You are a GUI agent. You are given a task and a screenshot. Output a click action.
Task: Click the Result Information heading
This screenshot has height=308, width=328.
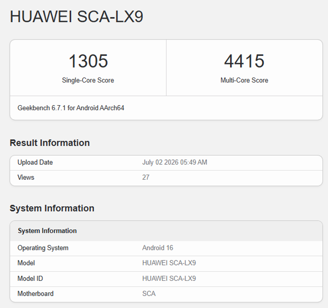point(50,143)
